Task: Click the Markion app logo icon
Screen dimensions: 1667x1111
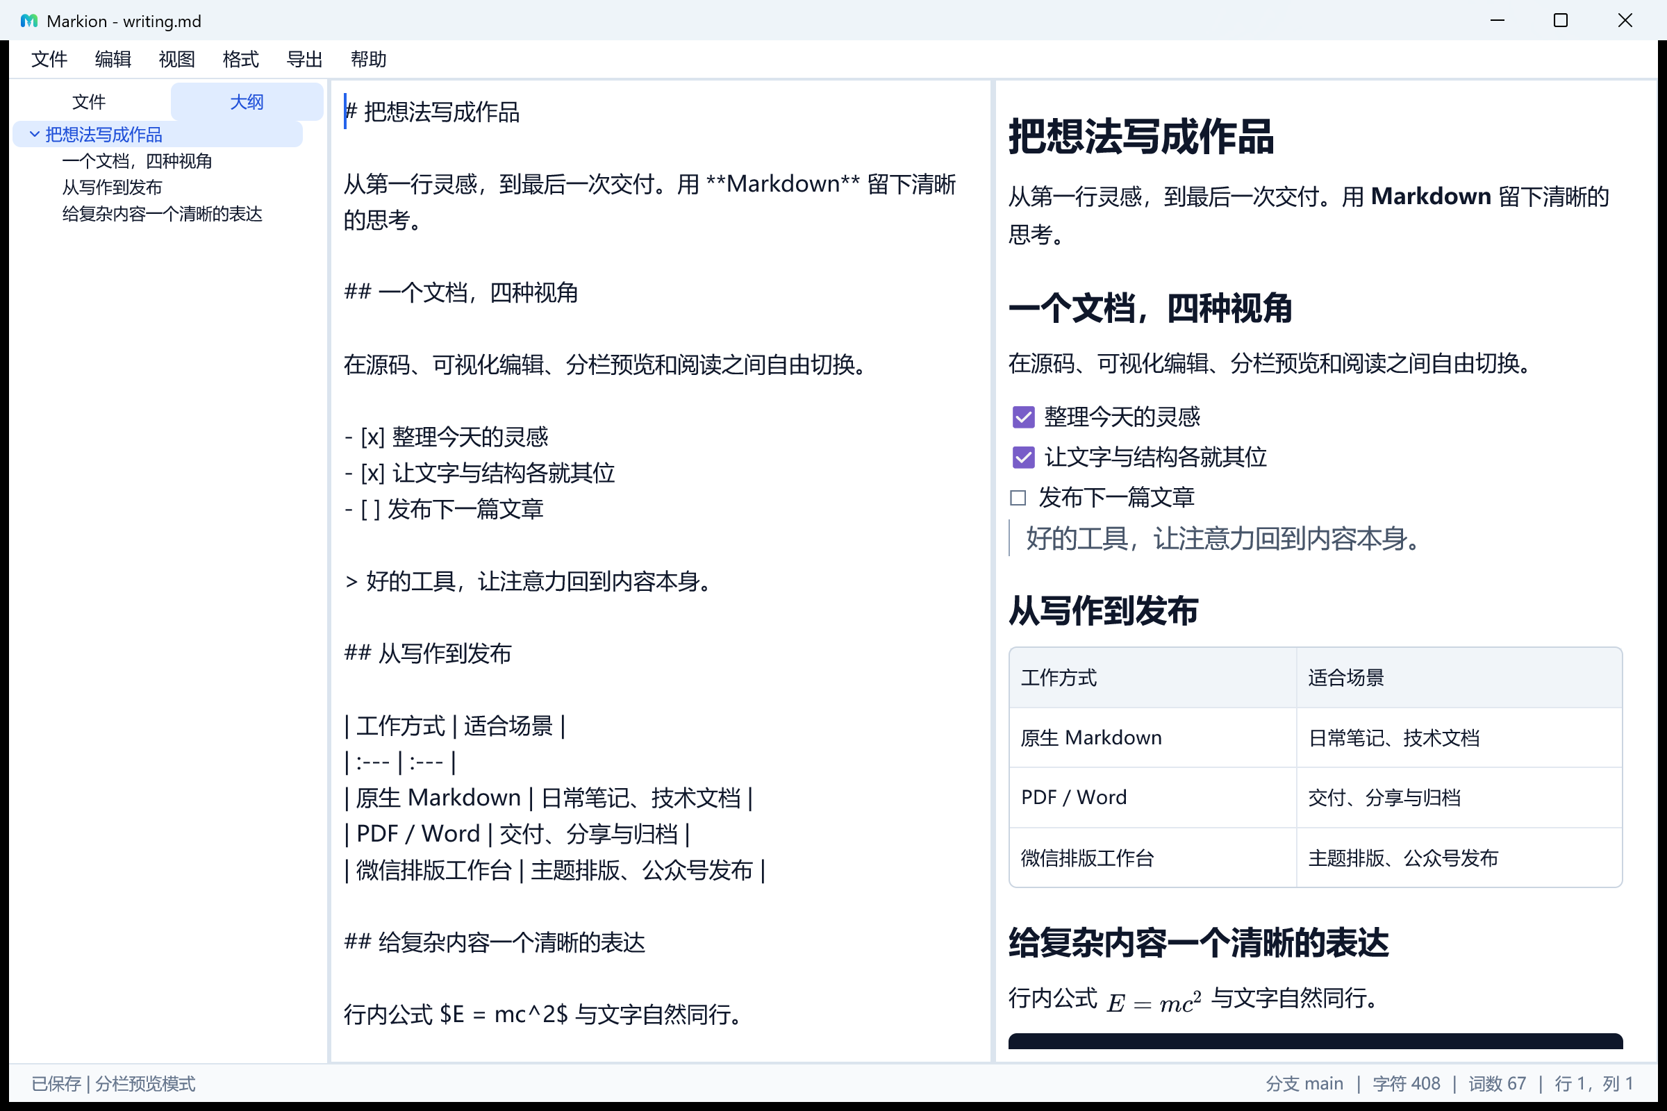Action: click(x=29, y=22)
